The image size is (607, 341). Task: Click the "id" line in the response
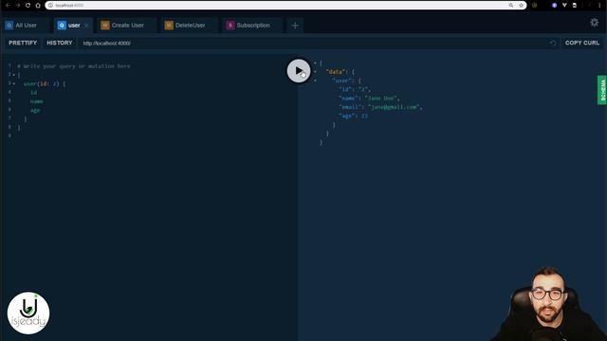click(x=355, y=89)
